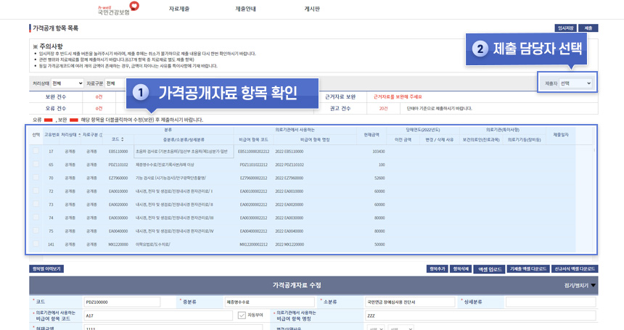Click item name cell 2022 EB5110000
Viewport: 624px width, 330px height.
pos(290,152)
